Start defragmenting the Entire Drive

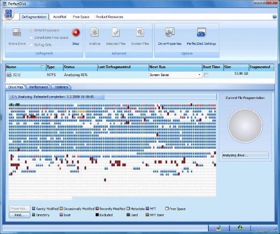pyautogui.click(x=17, y=36)
